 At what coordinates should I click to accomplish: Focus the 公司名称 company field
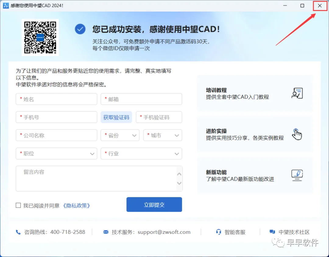tap(56, 135)
